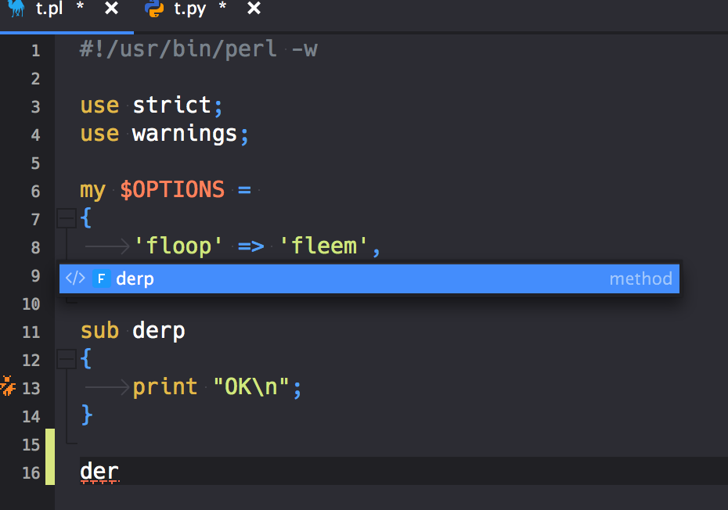Screen dimensions: 728x510
Task: Collapse the $OPTIONS hash block at line 7
Action: coord(67,217)
